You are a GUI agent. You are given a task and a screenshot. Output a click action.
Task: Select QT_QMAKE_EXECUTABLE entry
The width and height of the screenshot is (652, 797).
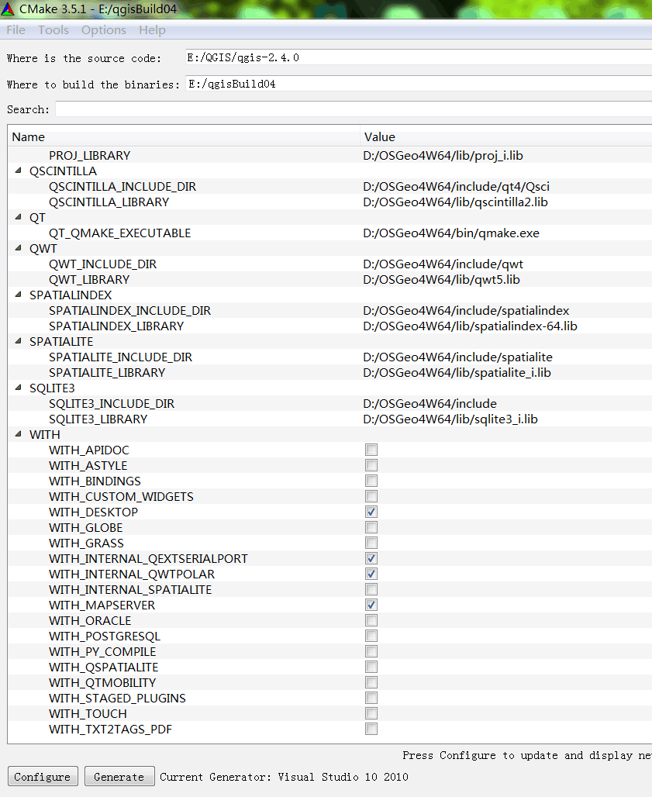(120, 233)
